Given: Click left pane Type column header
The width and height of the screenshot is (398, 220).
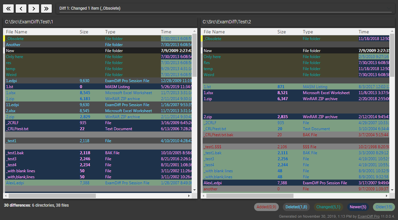Looking at the screenshot, I should coord(110,32).
